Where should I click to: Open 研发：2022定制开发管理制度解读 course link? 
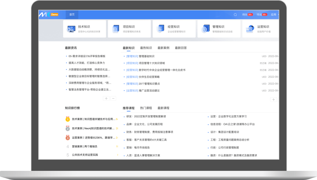click(x=146, y=116)
